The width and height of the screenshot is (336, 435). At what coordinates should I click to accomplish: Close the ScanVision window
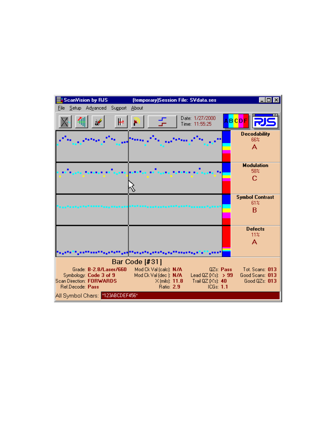[x=276, y=100]
